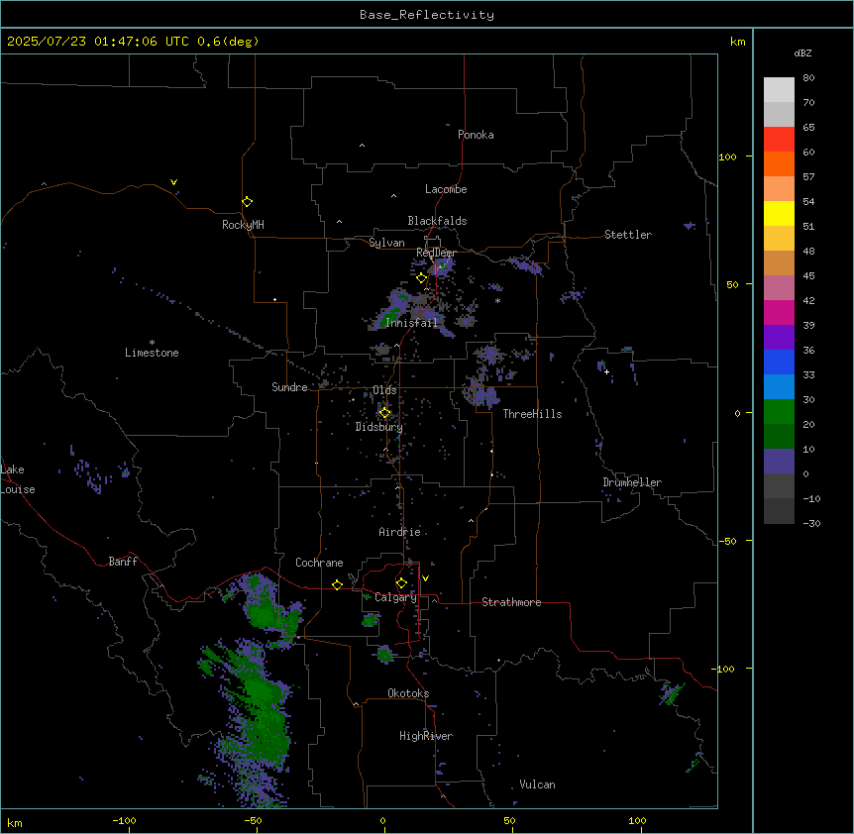This screenshot has width=854, height=834.
Task: Select the yellow diamond marker above Didsbury
Action: coord(384,413)
